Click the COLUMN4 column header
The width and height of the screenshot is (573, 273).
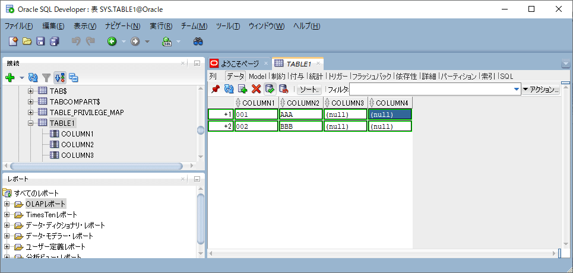click(390, 103)
